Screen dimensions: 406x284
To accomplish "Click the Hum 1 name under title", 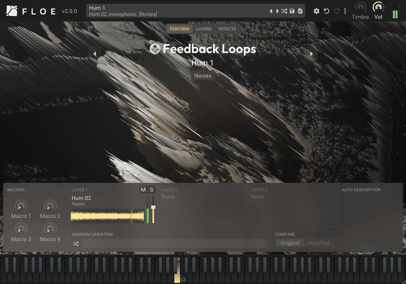I will [x=202, y=63].
